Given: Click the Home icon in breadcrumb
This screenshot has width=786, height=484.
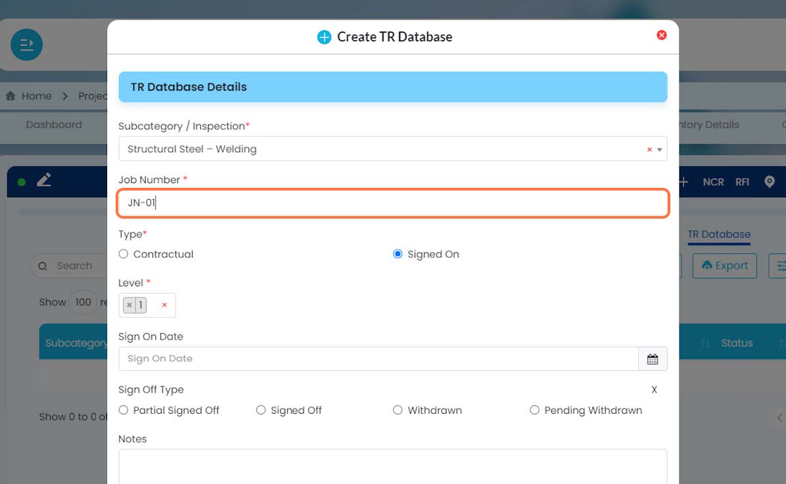Looking at the screenshot, I should 11,96.
